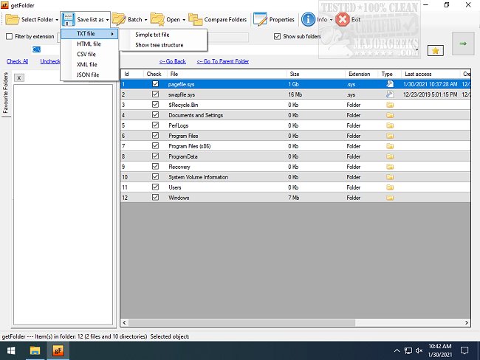The height and width of the screenshot is (360, 480).
Task: Select the HTML file menu item
Action: click(89, 44)
